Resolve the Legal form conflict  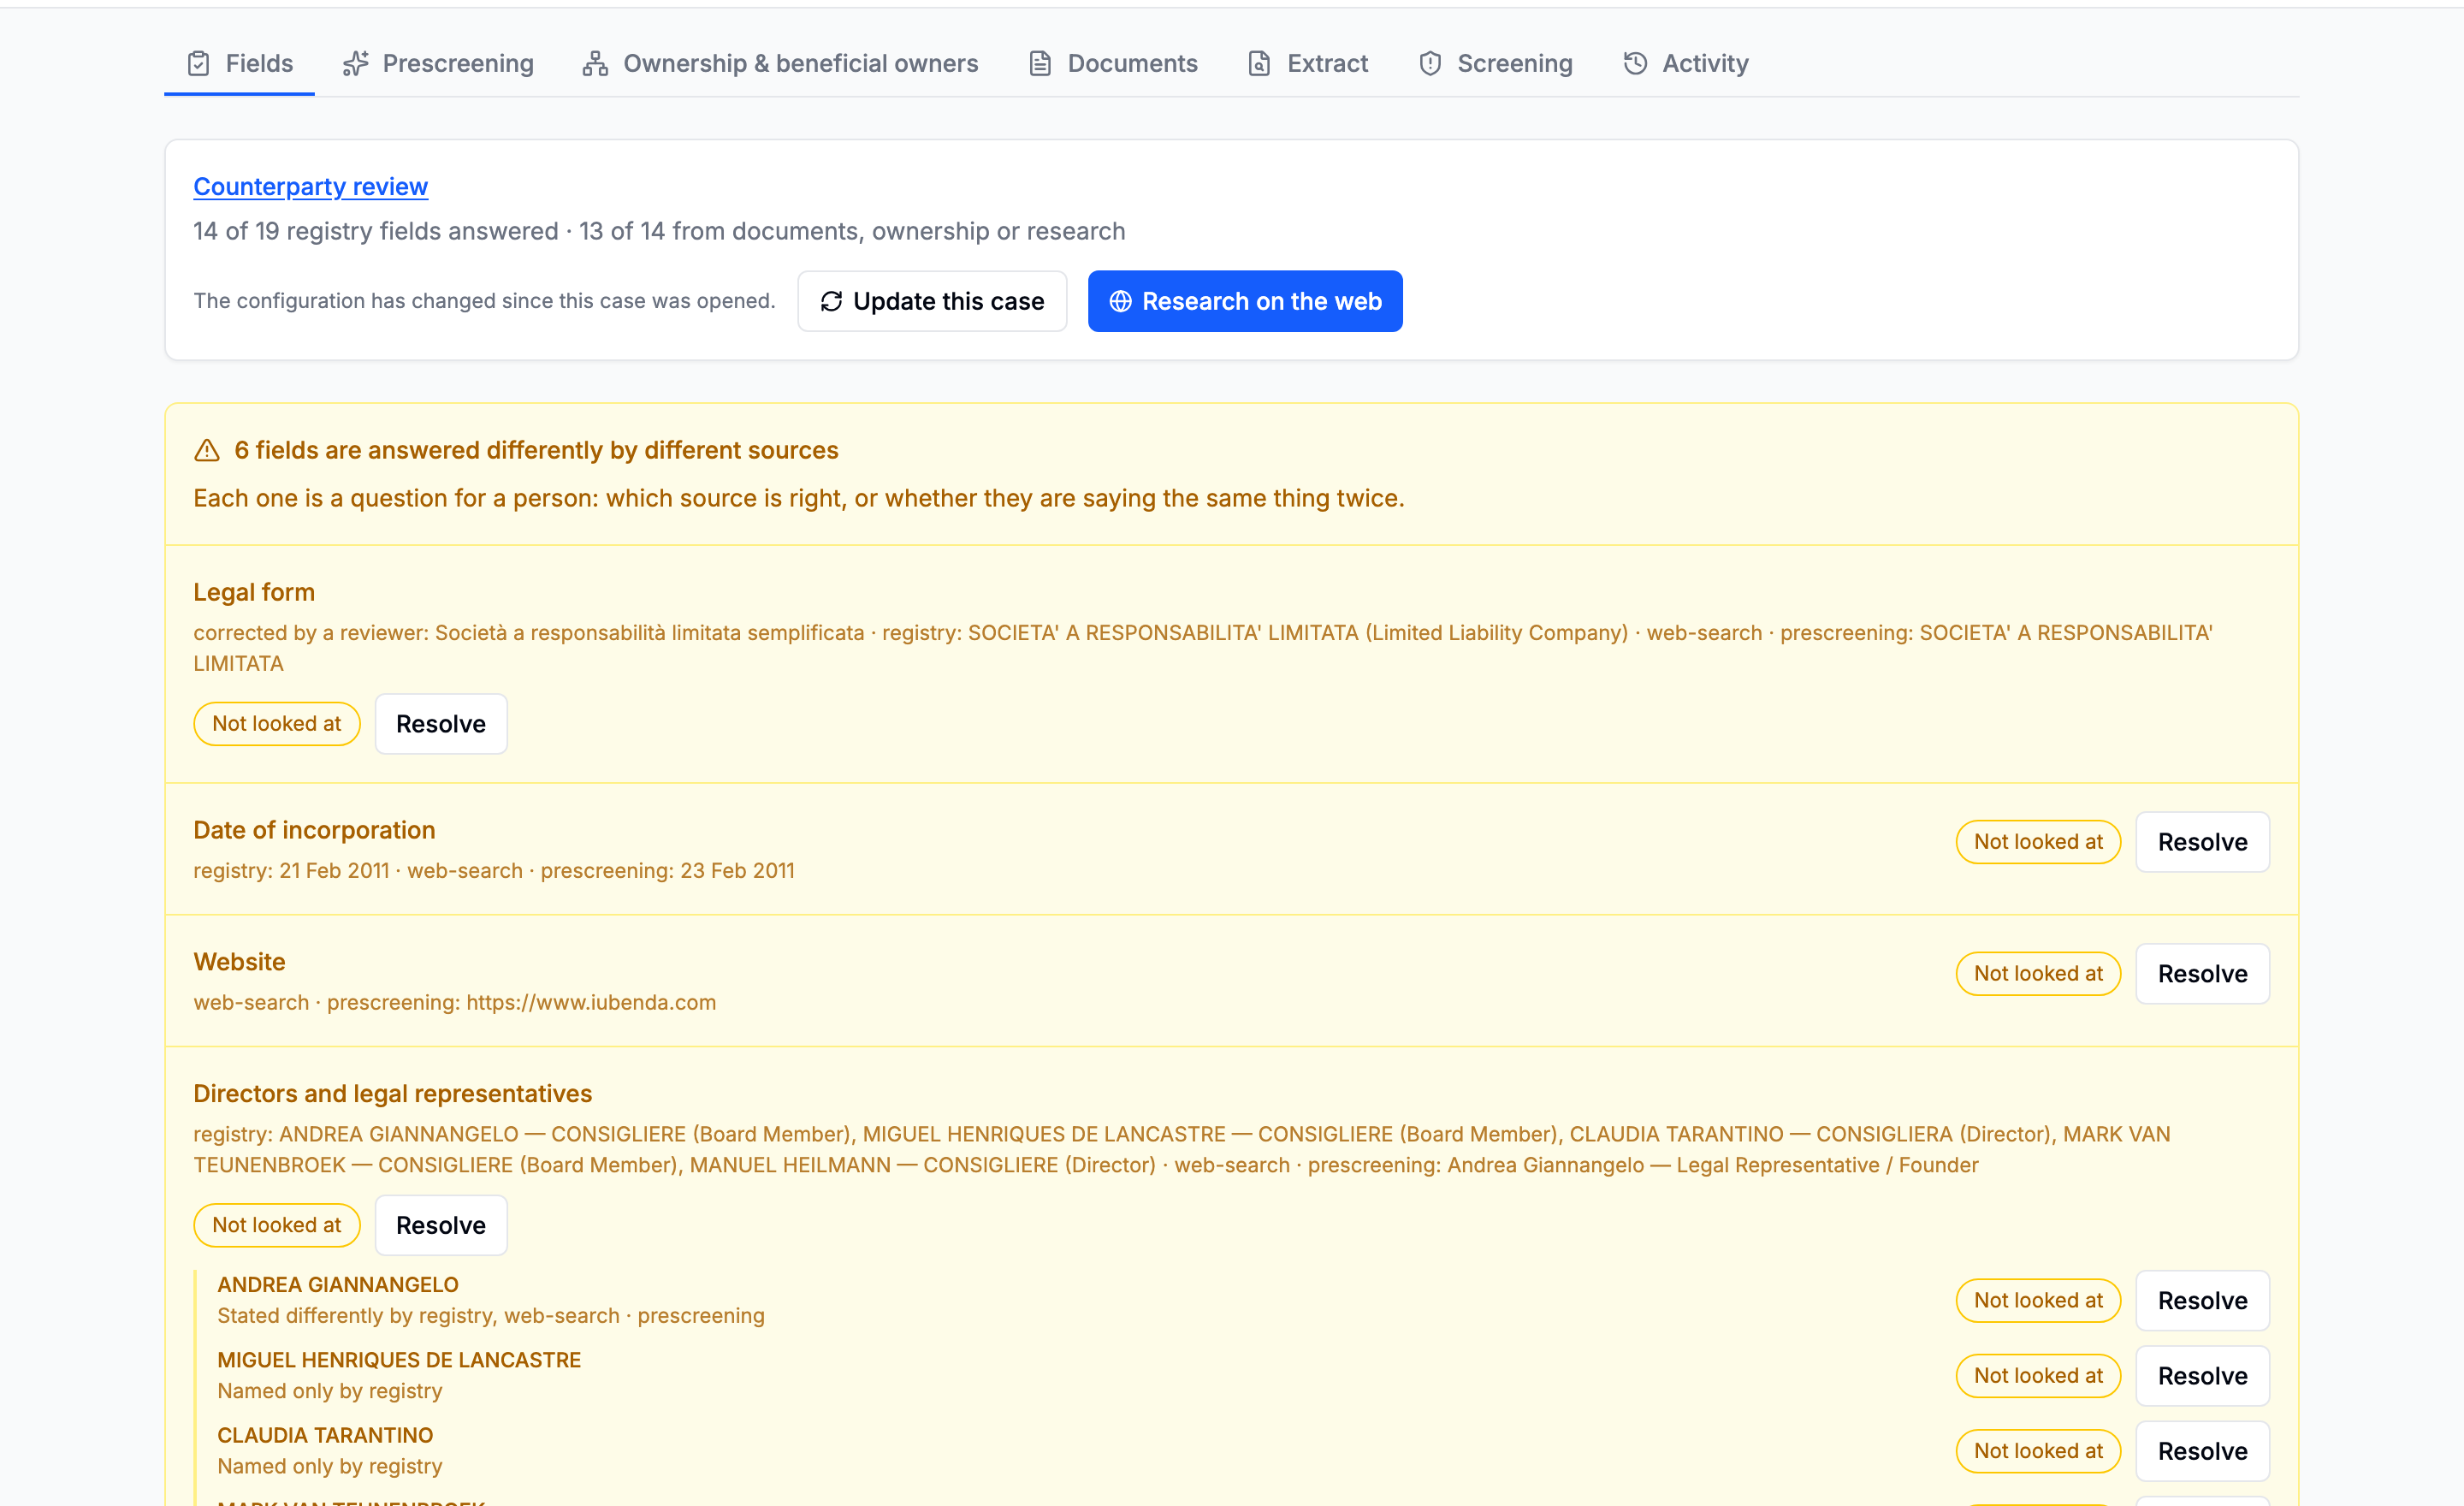click(441, 723)
